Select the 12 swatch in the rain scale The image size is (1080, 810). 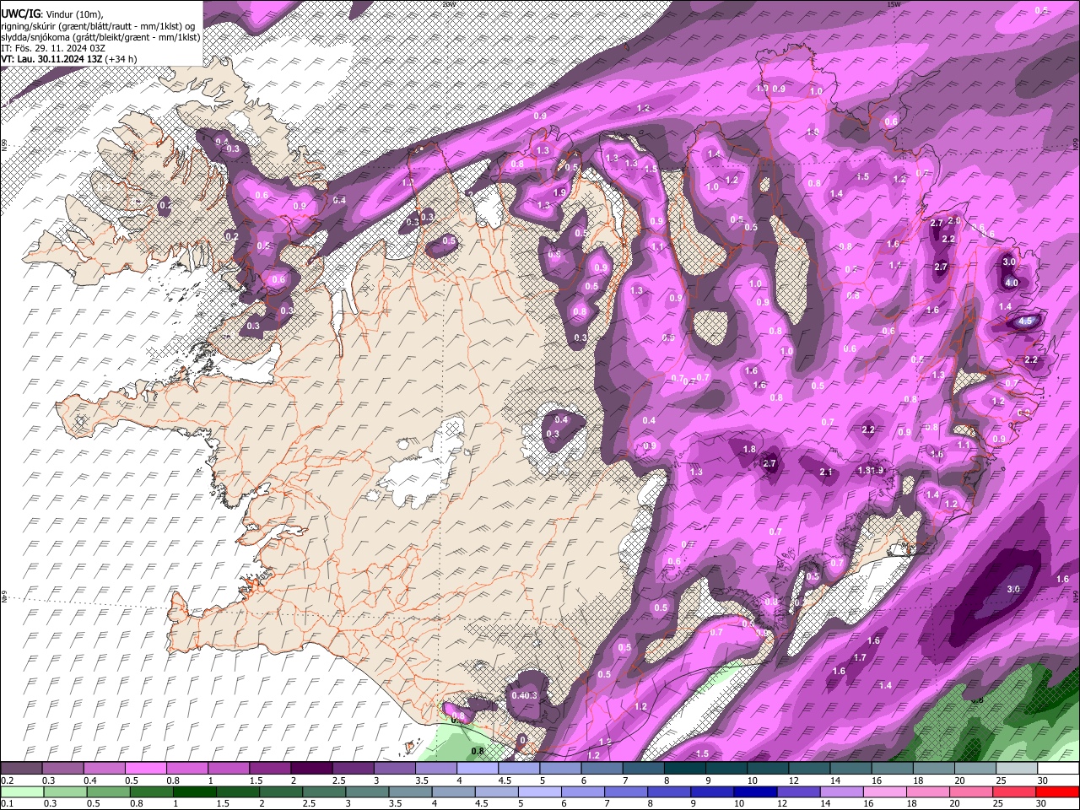click(x=798, y=792)
